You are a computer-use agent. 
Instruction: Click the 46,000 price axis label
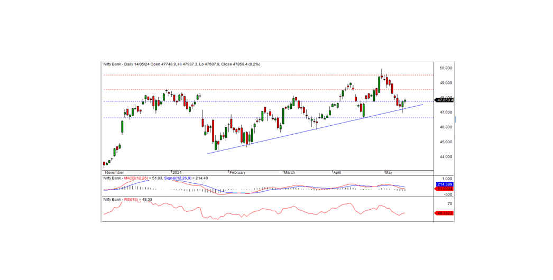pos(446,127)
